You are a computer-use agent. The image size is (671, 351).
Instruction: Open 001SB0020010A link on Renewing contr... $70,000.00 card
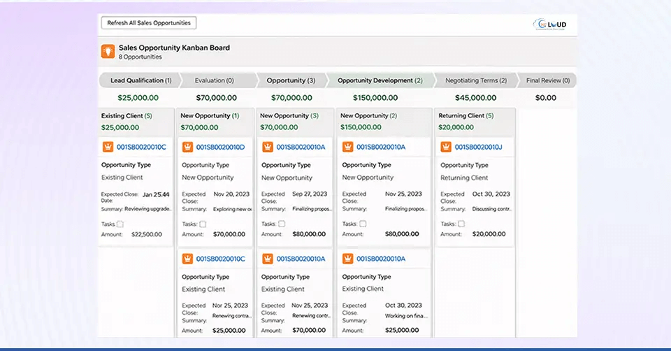tap(301, 259)
